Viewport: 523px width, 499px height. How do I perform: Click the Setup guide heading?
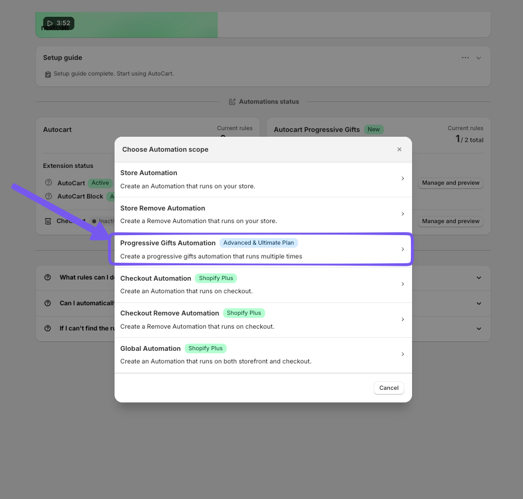(62, 58)
